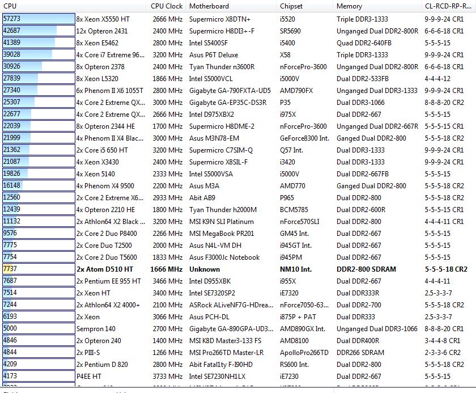The image size is (476, 393).
Task: Click the MSI Pro266TD Master-LR cell
Action: tap(227, 353)
